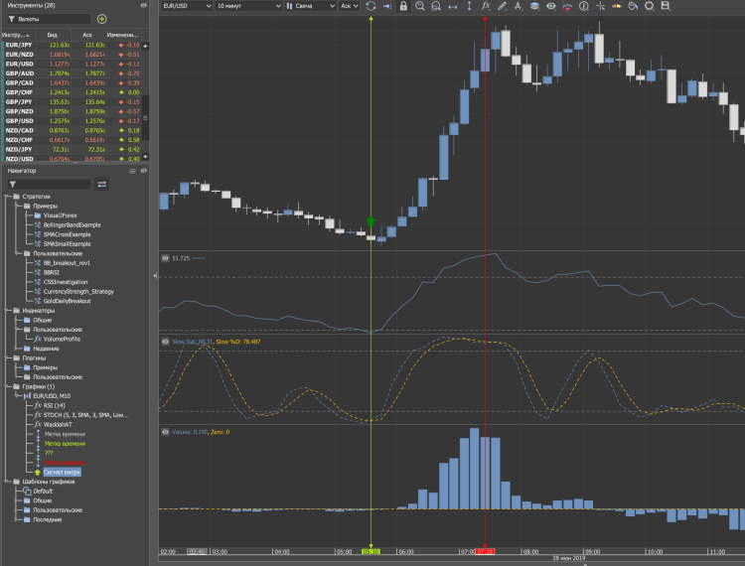Click the auto-shift chart arrow icon
The width and height of the screenshot is (745, 566).
[x=387, y=6]
